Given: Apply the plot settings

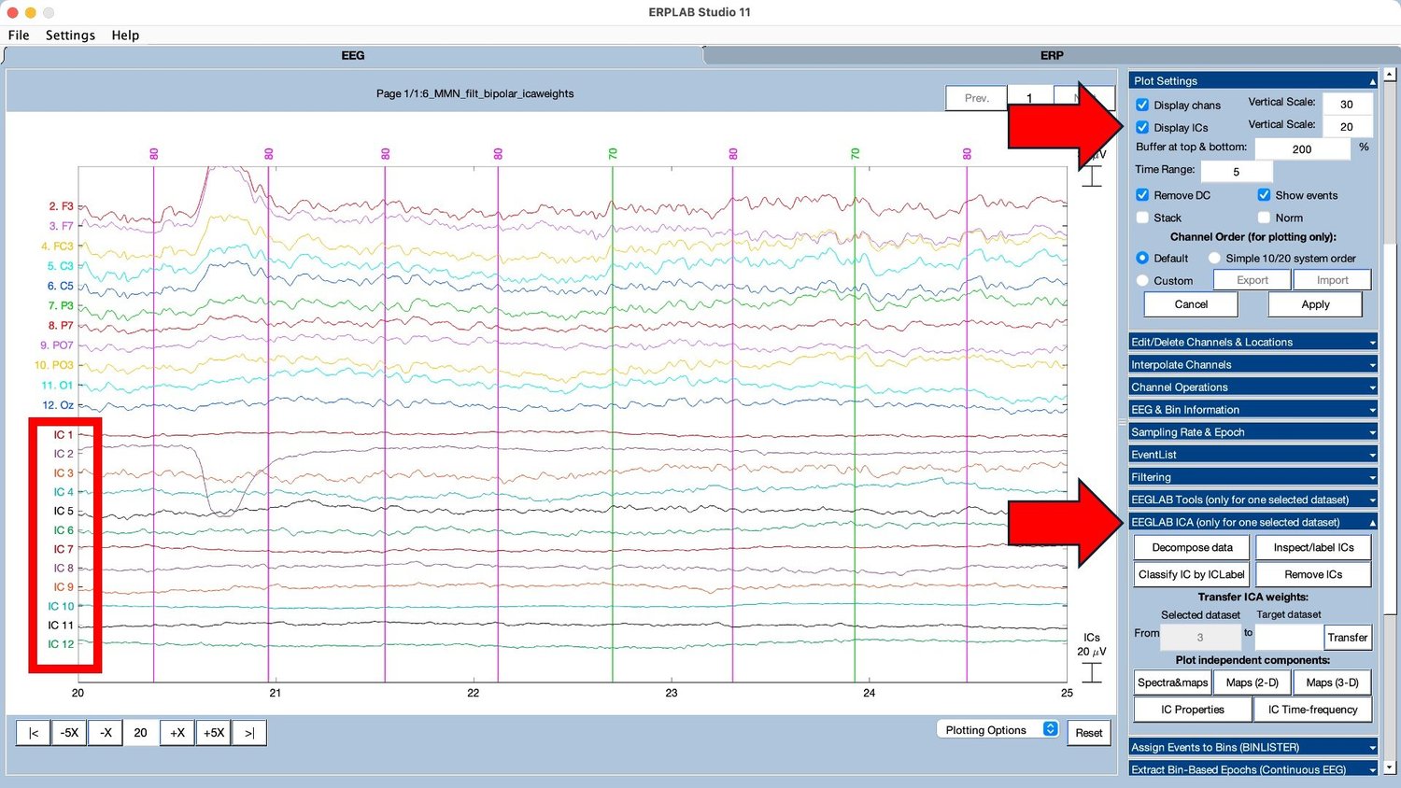Looking at the screenshot, I should tap(1314, 304).
